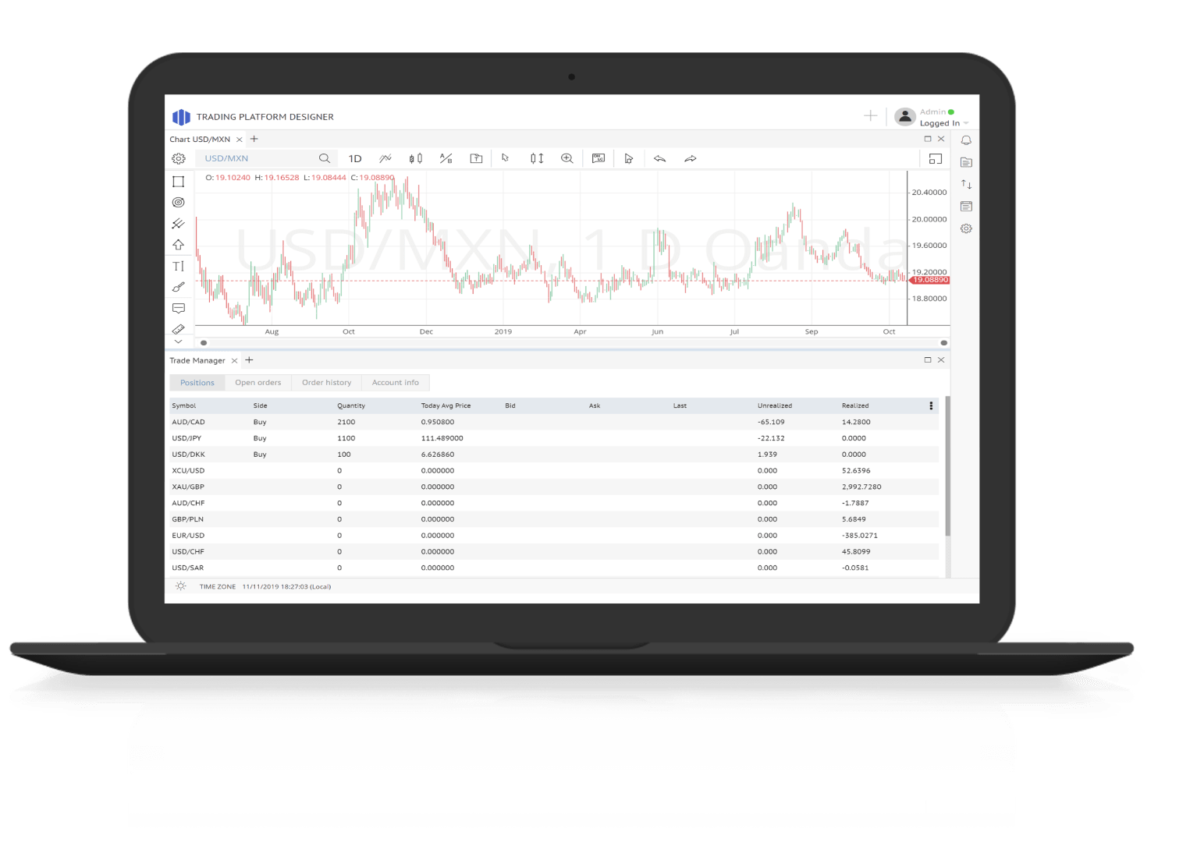Click the TIME ZONE label in status bar
This screenshot has height=853, width=1197.
point(218,586)
